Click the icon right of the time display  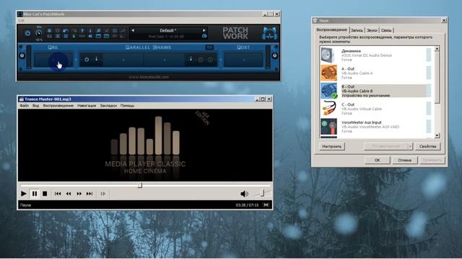click(x=266, y=205)
